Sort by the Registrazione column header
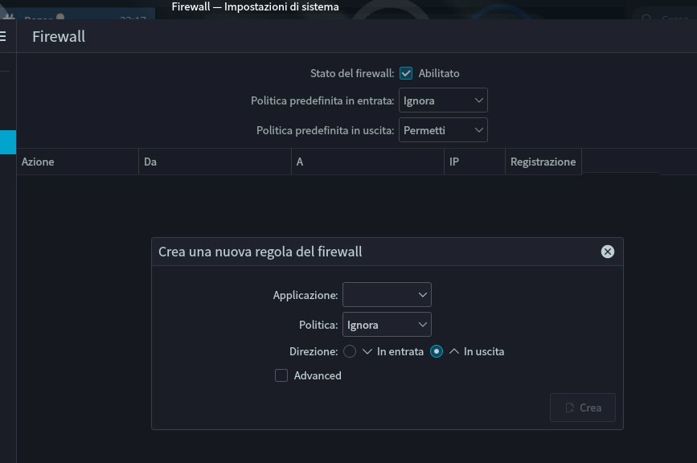Viewport: 697px width, 463px height. [x=543, y=162]
